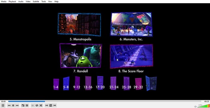Go to previous media with rewind button

pos(9,106)
